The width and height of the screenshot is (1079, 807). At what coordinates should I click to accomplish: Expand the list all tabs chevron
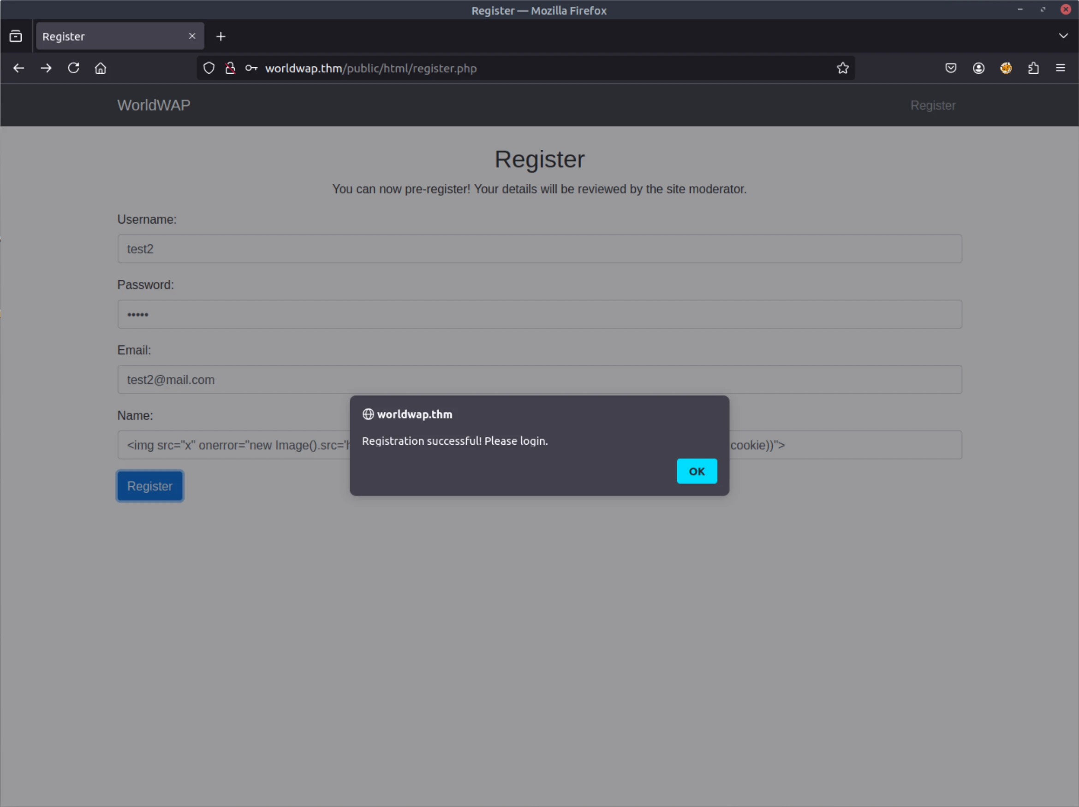tap(1063, 36)
